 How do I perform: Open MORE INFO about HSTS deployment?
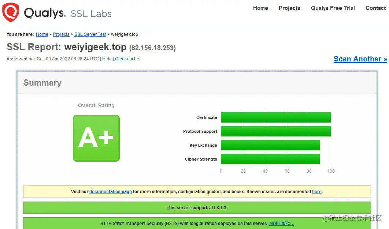pos(281,224)
